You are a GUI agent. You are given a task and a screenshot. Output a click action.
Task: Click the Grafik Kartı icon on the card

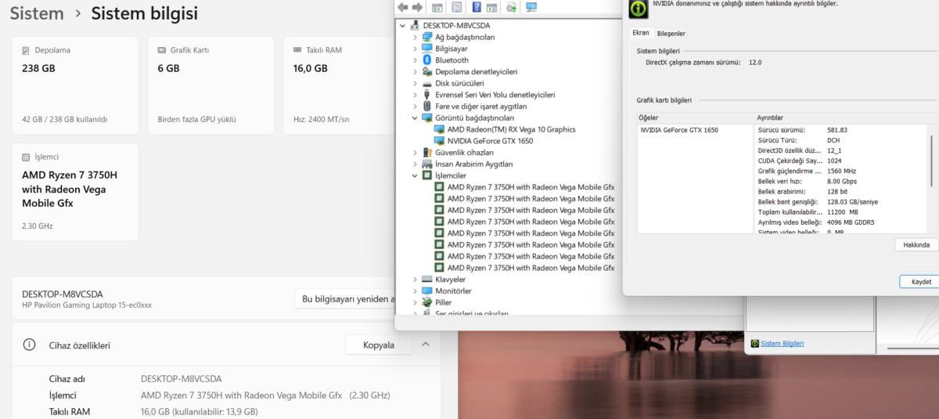pos(162,50)
